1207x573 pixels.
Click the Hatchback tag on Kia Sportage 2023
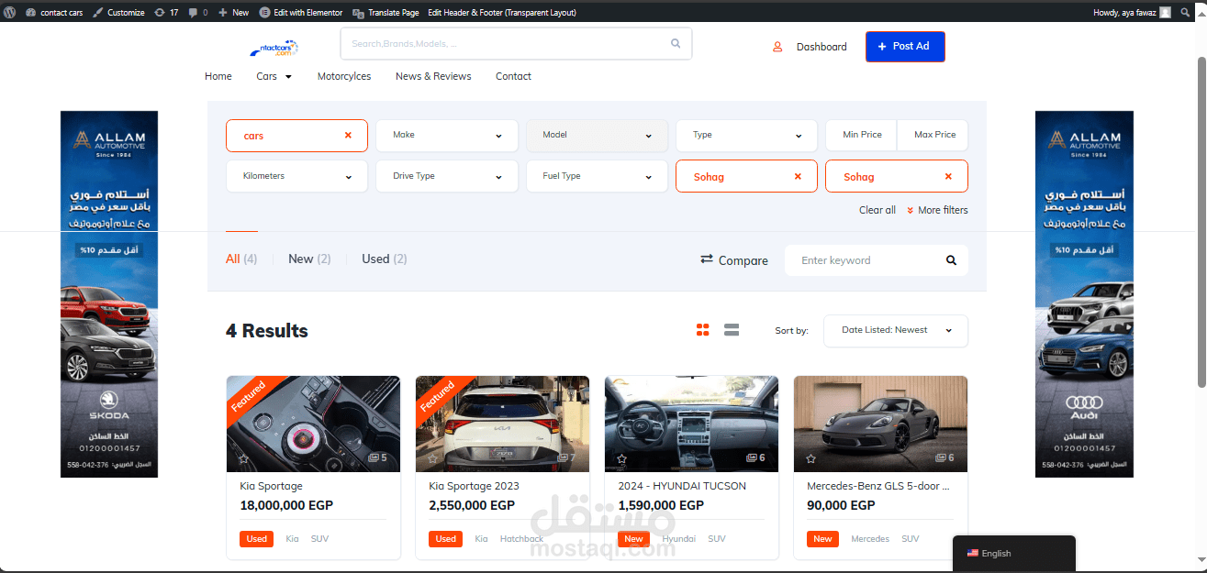(521, 539)
